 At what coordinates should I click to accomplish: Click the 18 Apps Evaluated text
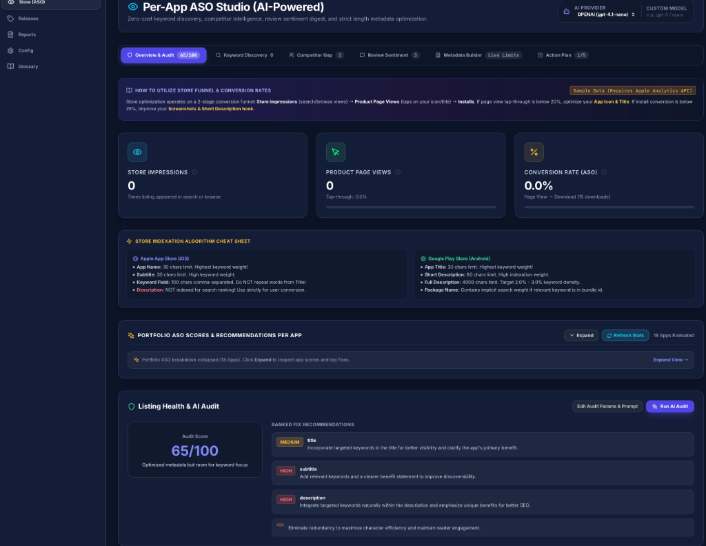[x=674, y=335]
